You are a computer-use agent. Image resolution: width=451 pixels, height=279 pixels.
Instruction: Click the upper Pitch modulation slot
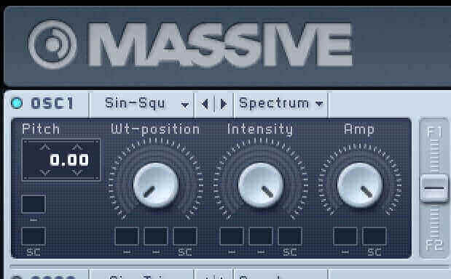34,204
